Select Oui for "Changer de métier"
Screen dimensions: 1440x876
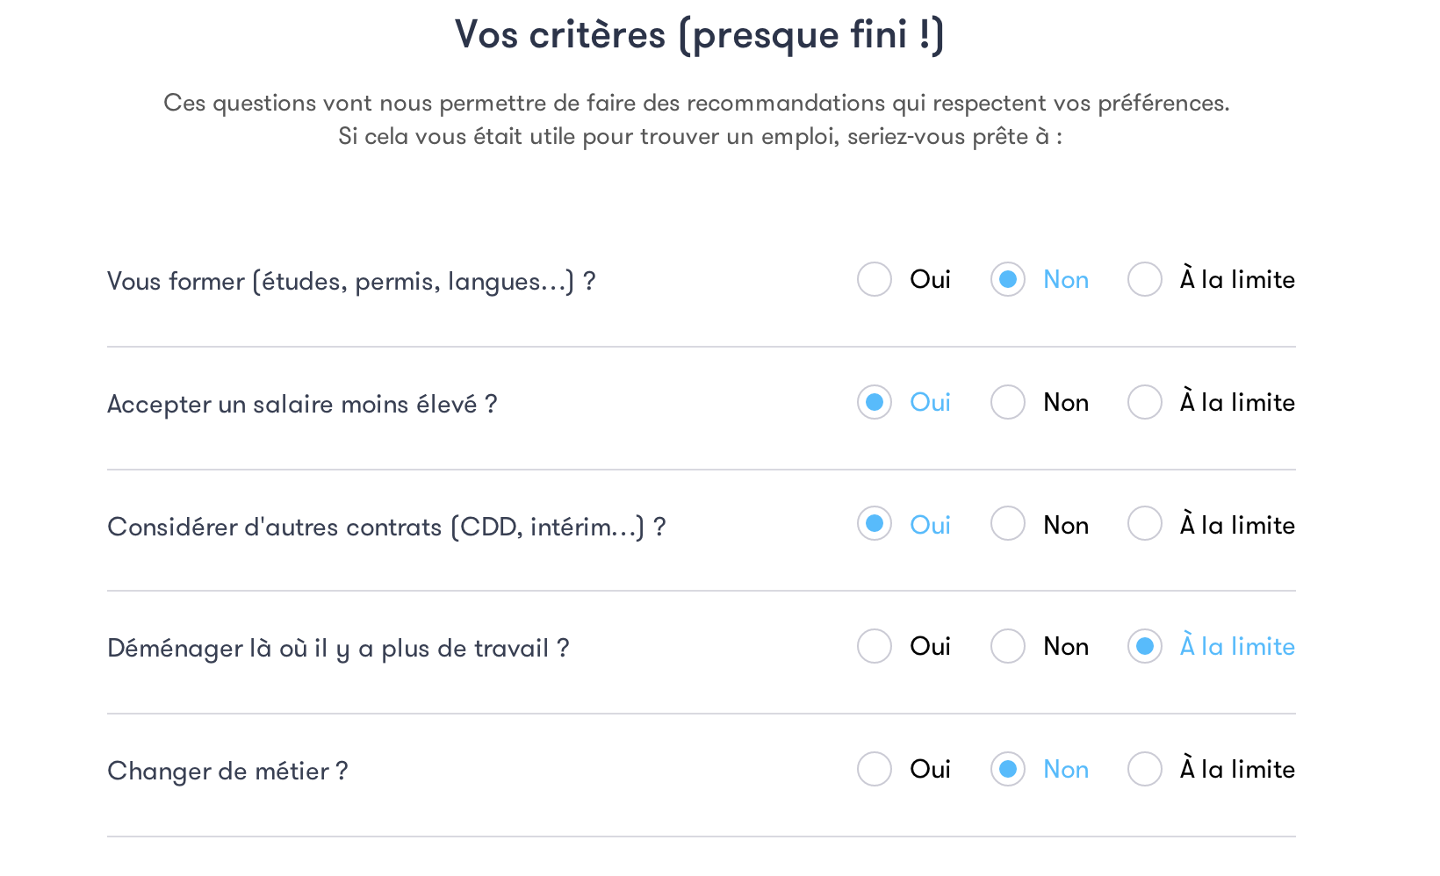[x=875, y=770]
